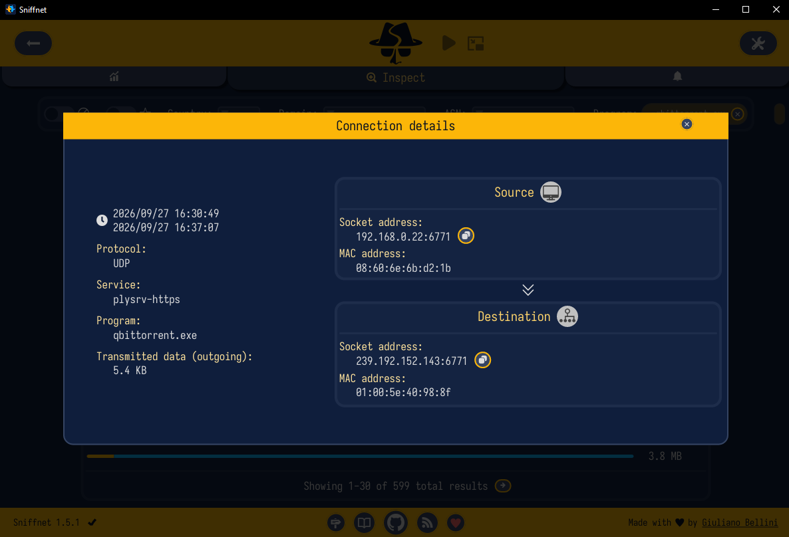Click the timestamp "2026/09/27 16:37:07"
Image resolution: width=789 pixels, height=537 pixels.
pos(166,228)
